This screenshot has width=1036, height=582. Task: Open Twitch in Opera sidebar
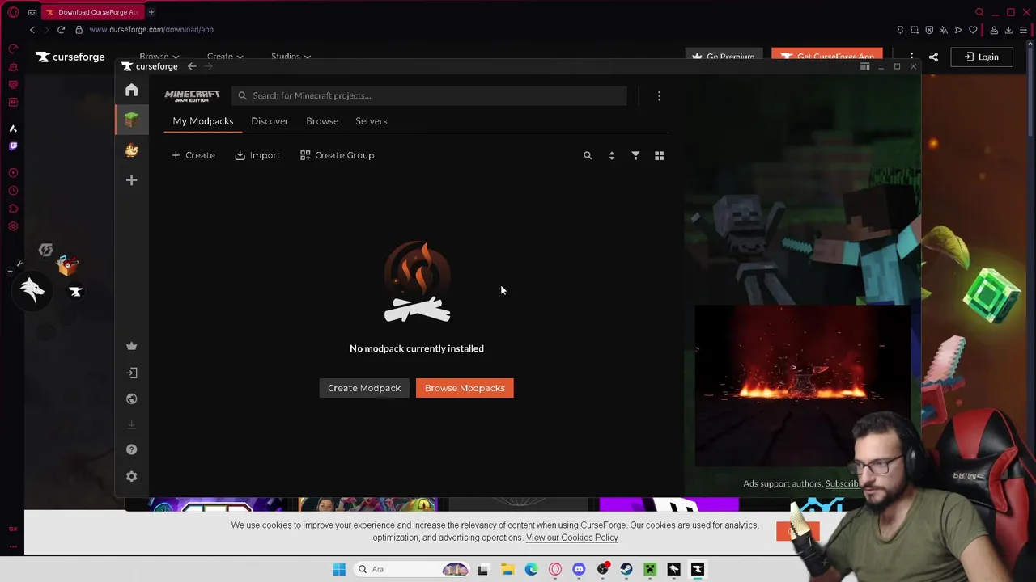coord(13,146)
